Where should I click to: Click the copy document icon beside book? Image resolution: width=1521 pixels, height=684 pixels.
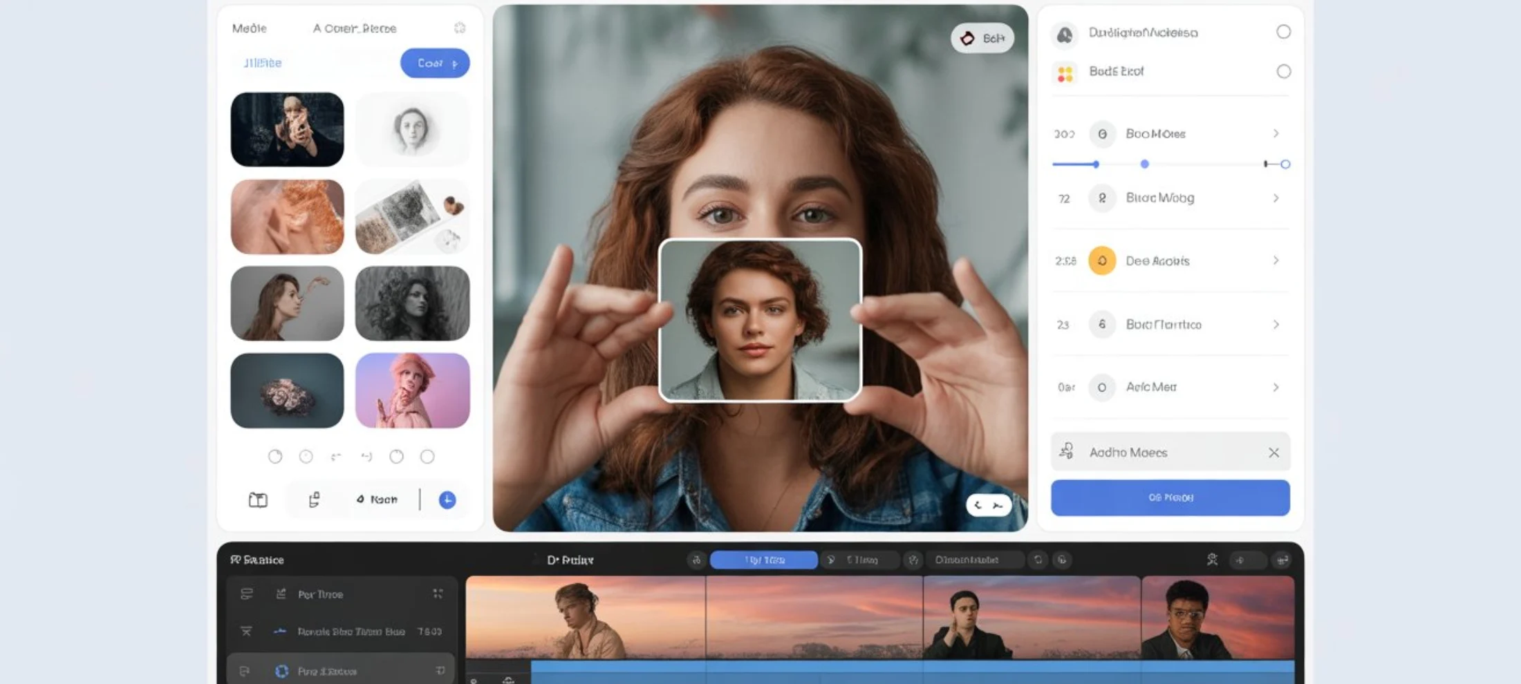coord(314,500)
